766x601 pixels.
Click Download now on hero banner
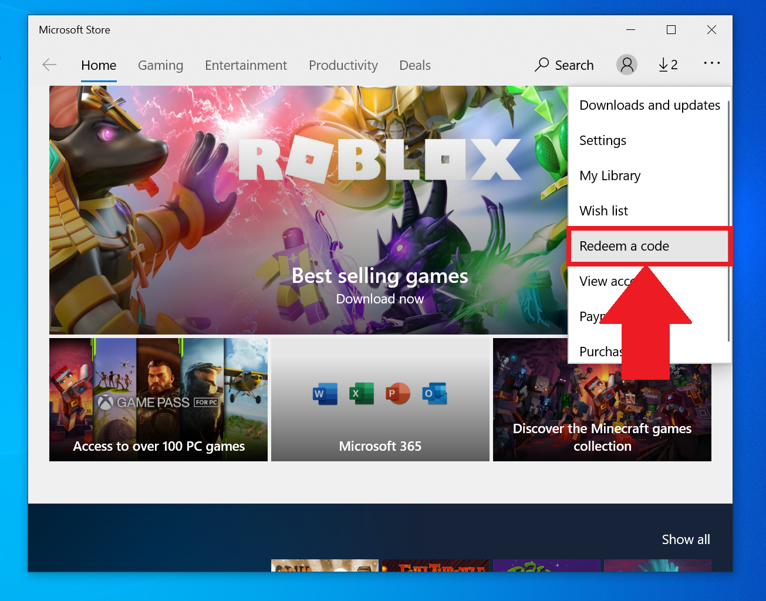click(x=380, y=299)
